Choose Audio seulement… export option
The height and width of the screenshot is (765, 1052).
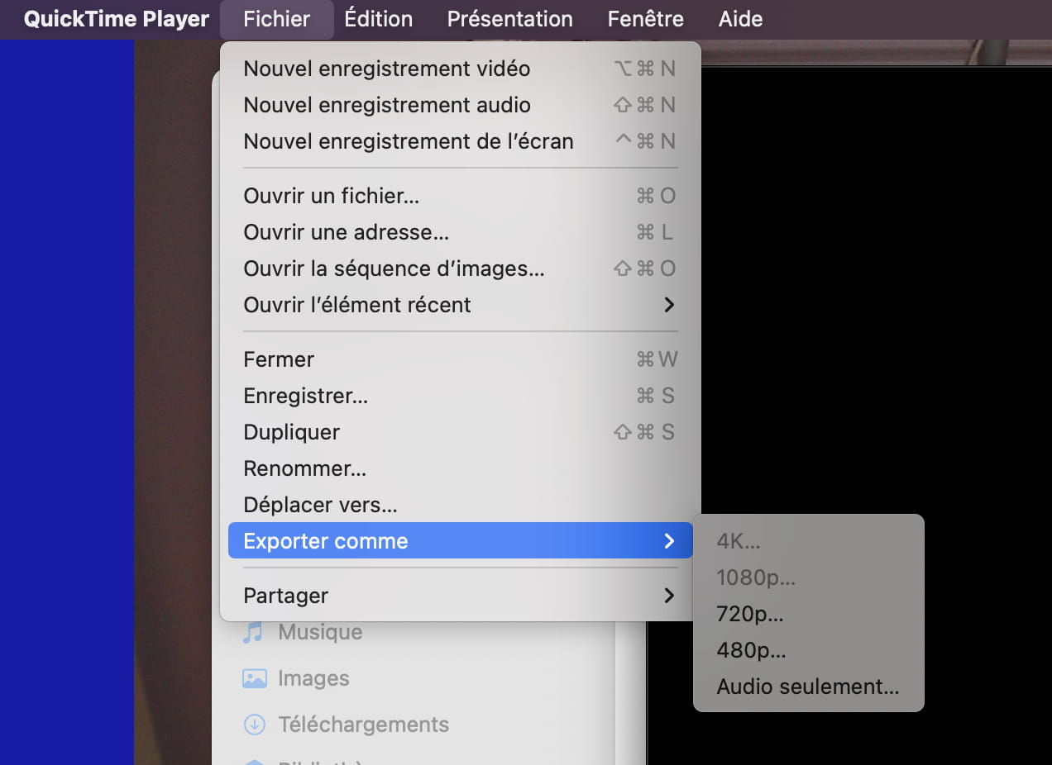(808, 687)
